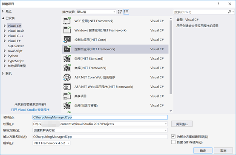Click the template list scroll up arrow
The width and height of the screenshot is (236, 155).
(x=171, y=19)
